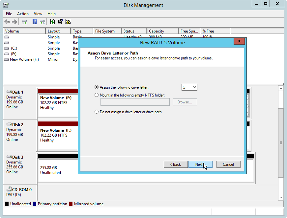
Task: Open the Help menu
Action: tap(51, 14)
